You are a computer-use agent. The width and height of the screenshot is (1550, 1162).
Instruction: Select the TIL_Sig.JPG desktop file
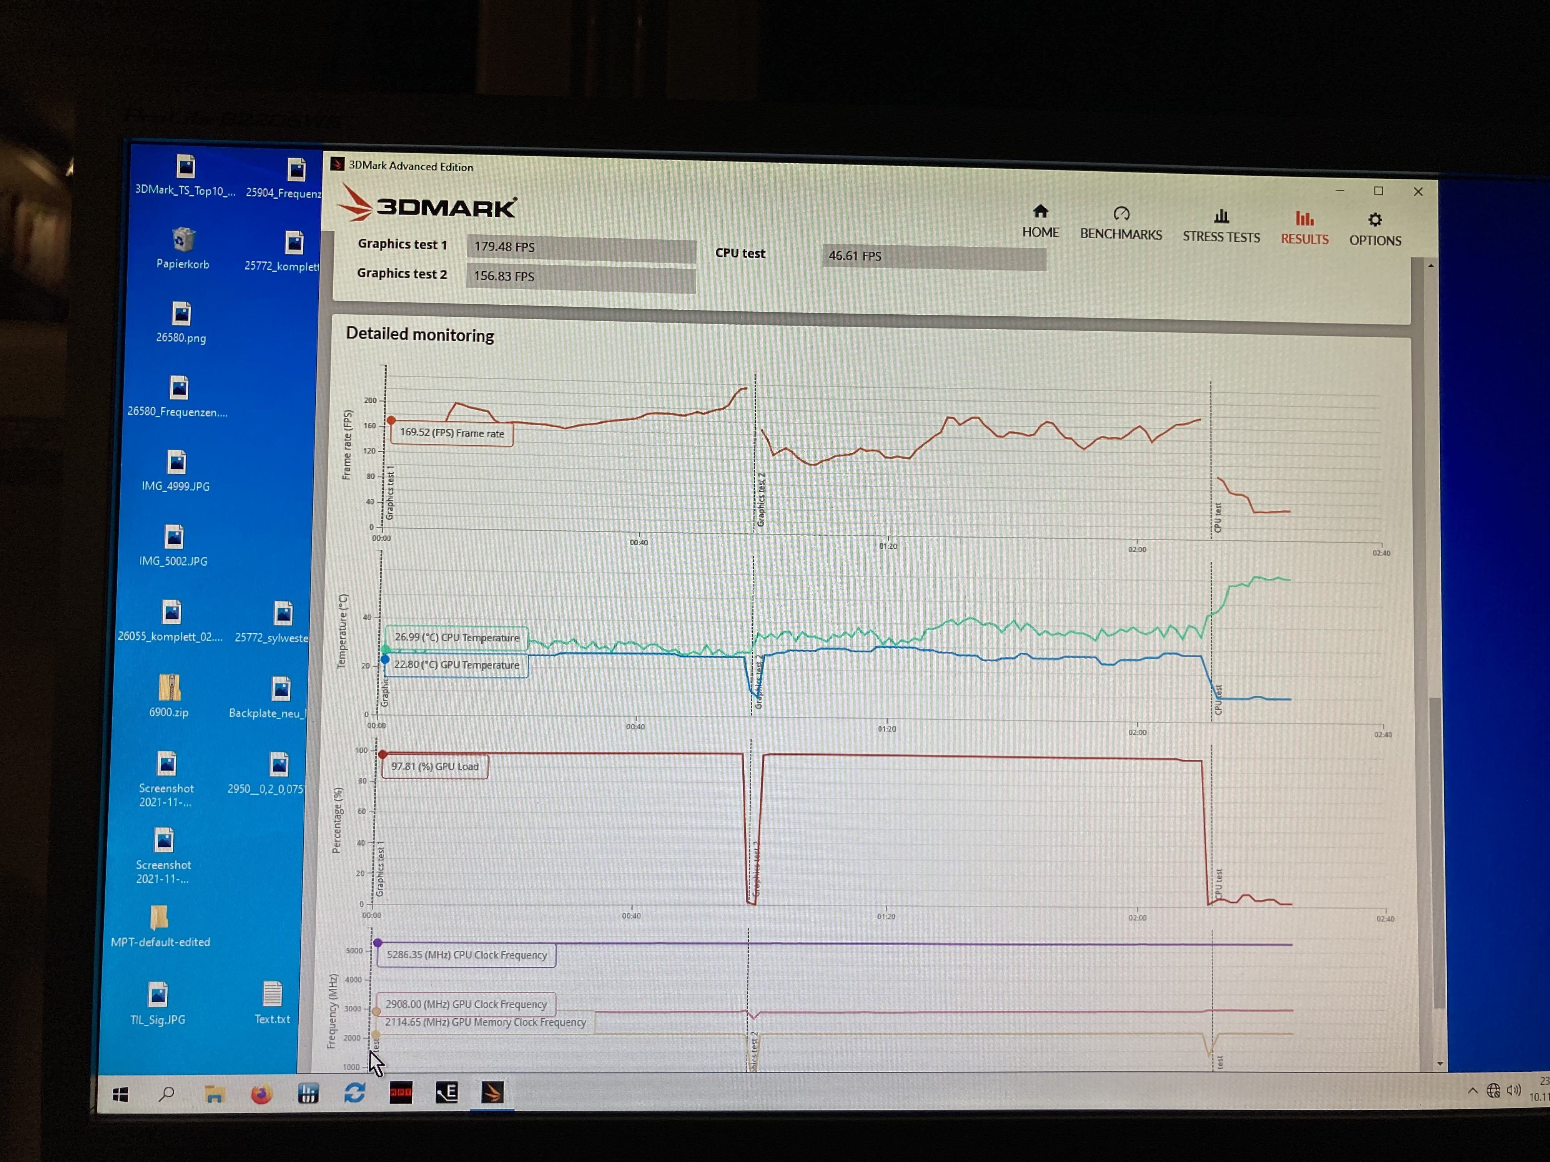pos(158,1004)
